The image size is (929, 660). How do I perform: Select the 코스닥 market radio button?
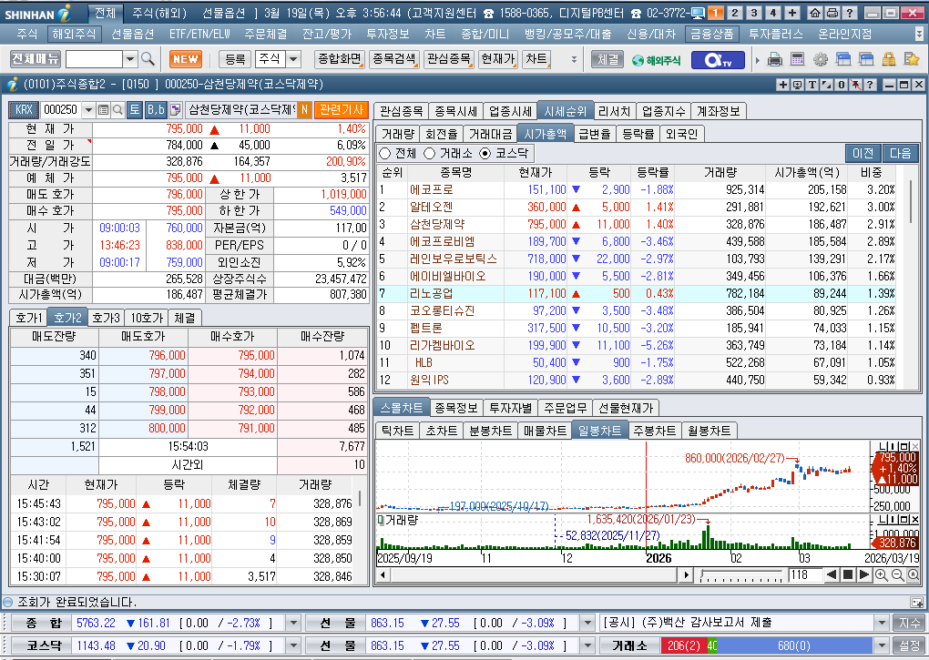[x=485, y=153]
